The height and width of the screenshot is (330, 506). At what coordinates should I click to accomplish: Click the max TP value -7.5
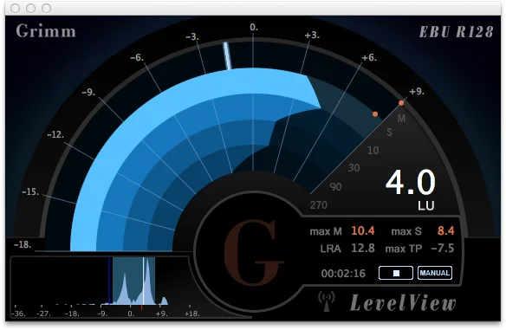[x=443, y=249]
